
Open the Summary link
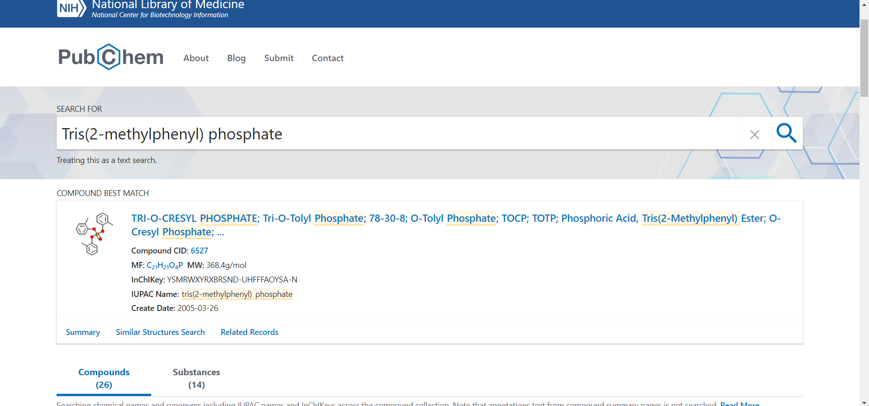[x=83, y=332]
